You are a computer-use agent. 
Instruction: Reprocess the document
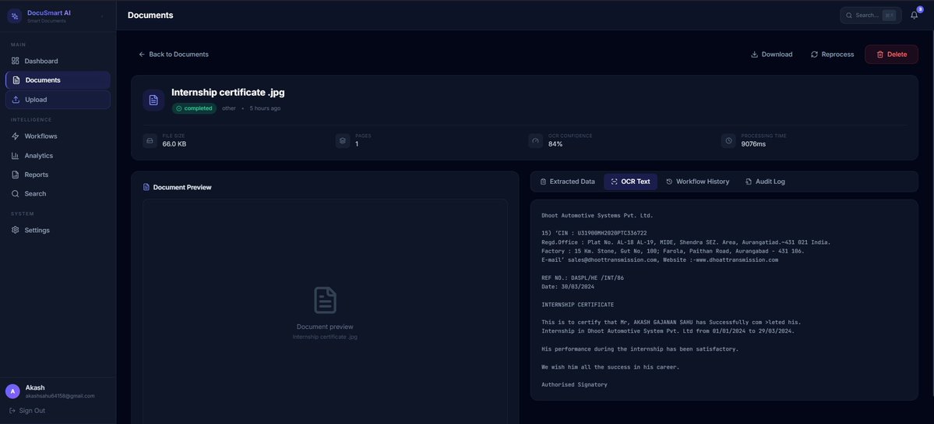coord(832,55)
